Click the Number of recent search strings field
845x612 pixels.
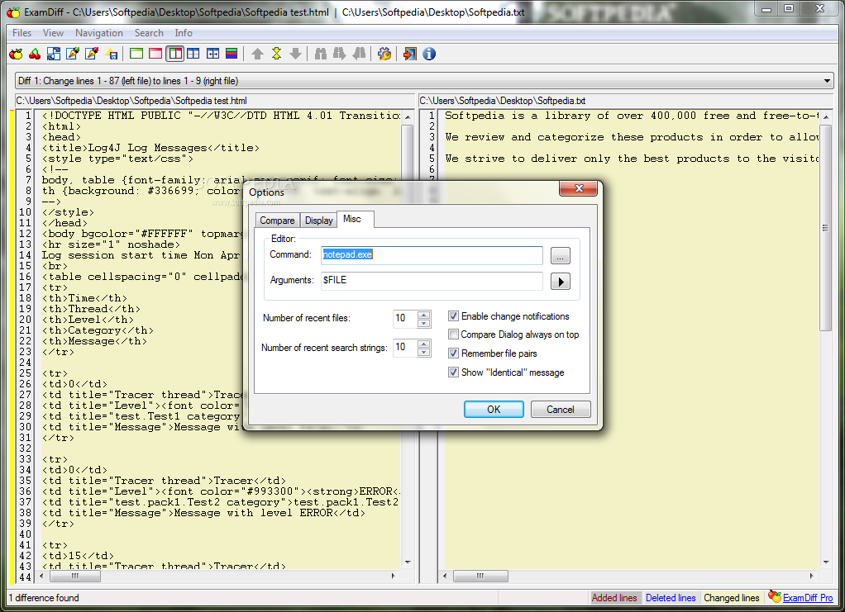tap(405, 347)
